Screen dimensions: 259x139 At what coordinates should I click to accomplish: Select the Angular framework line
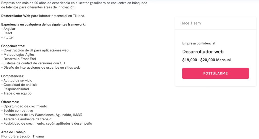[9, 29]
